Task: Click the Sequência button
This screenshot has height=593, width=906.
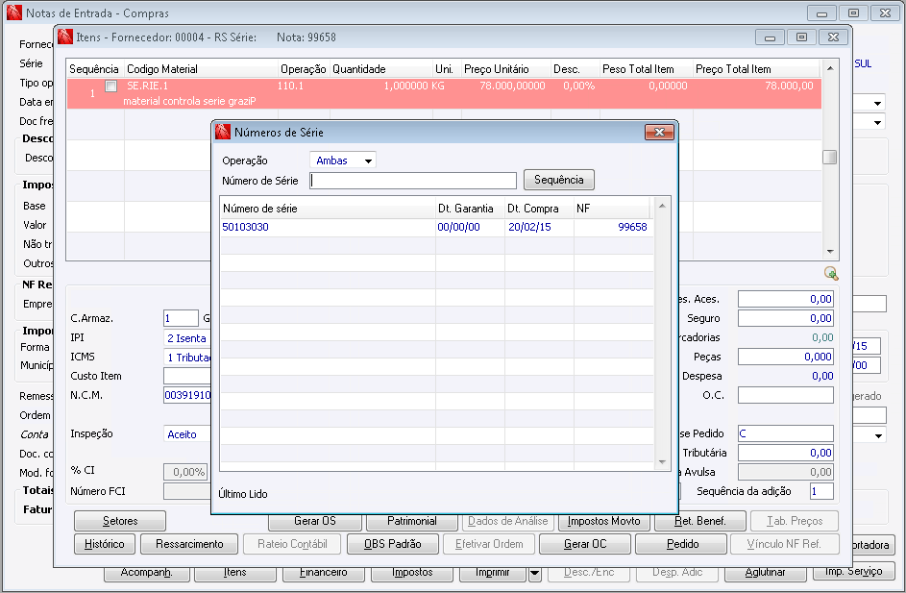Action: (x=559, y=180)
